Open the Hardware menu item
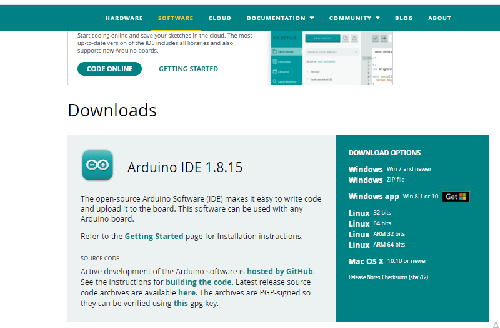This screenshot has width=500, height=328. [x=124, y=18]
